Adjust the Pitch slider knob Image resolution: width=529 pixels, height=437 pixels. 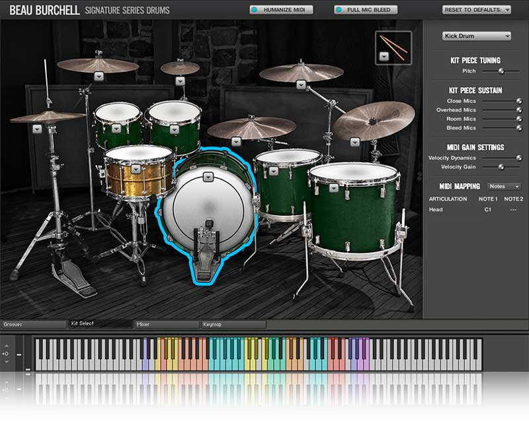tap(501, 71)
